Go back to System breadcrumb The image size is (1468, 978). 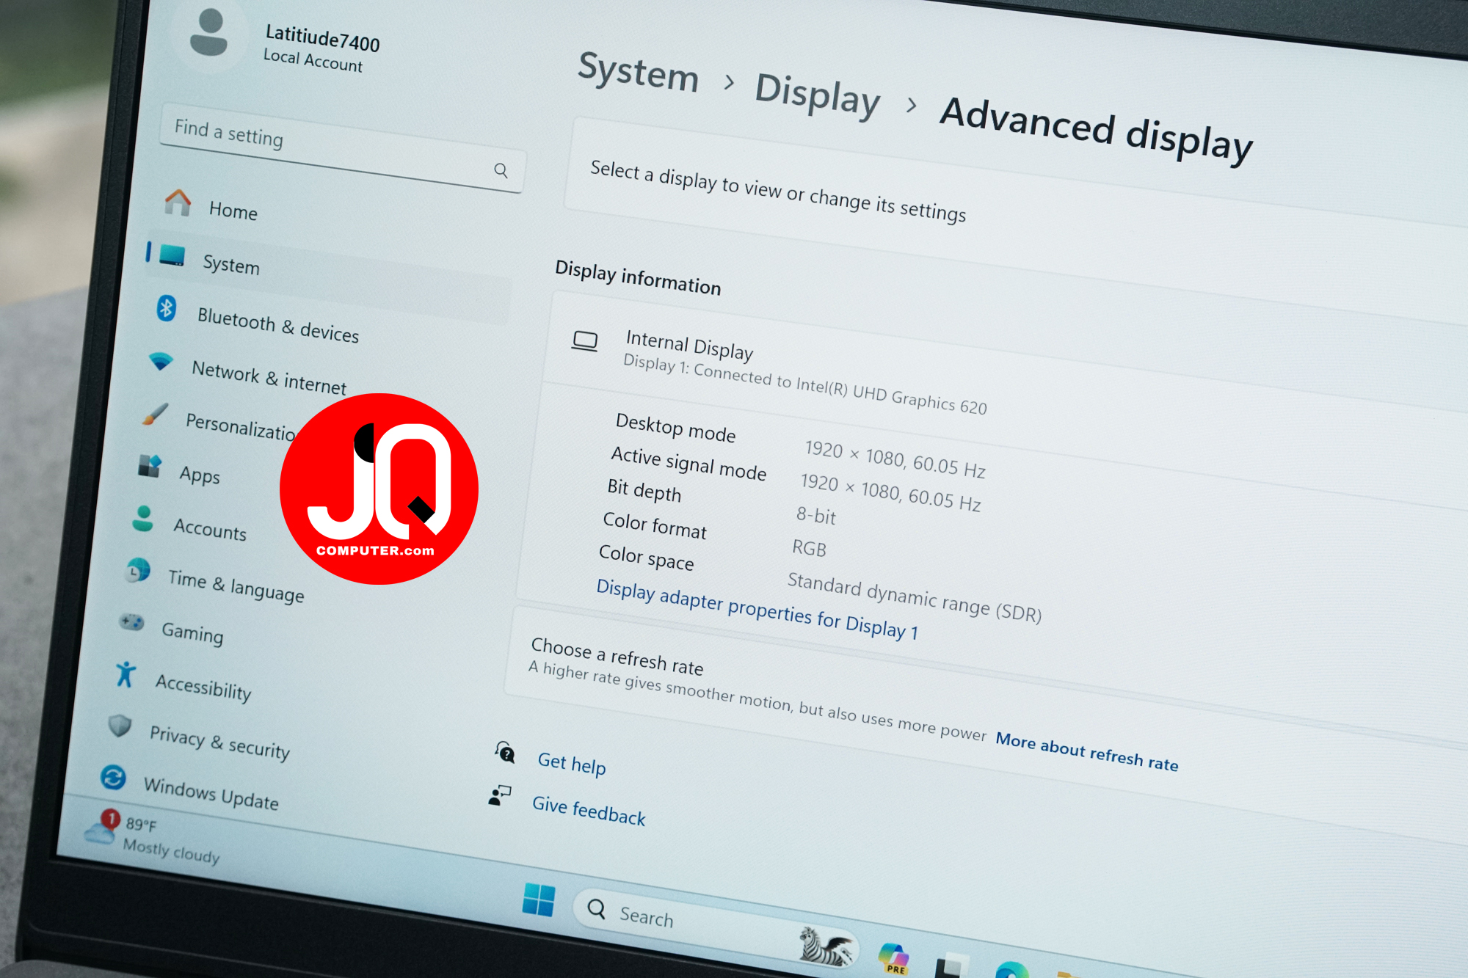click(x=639, y=71)
